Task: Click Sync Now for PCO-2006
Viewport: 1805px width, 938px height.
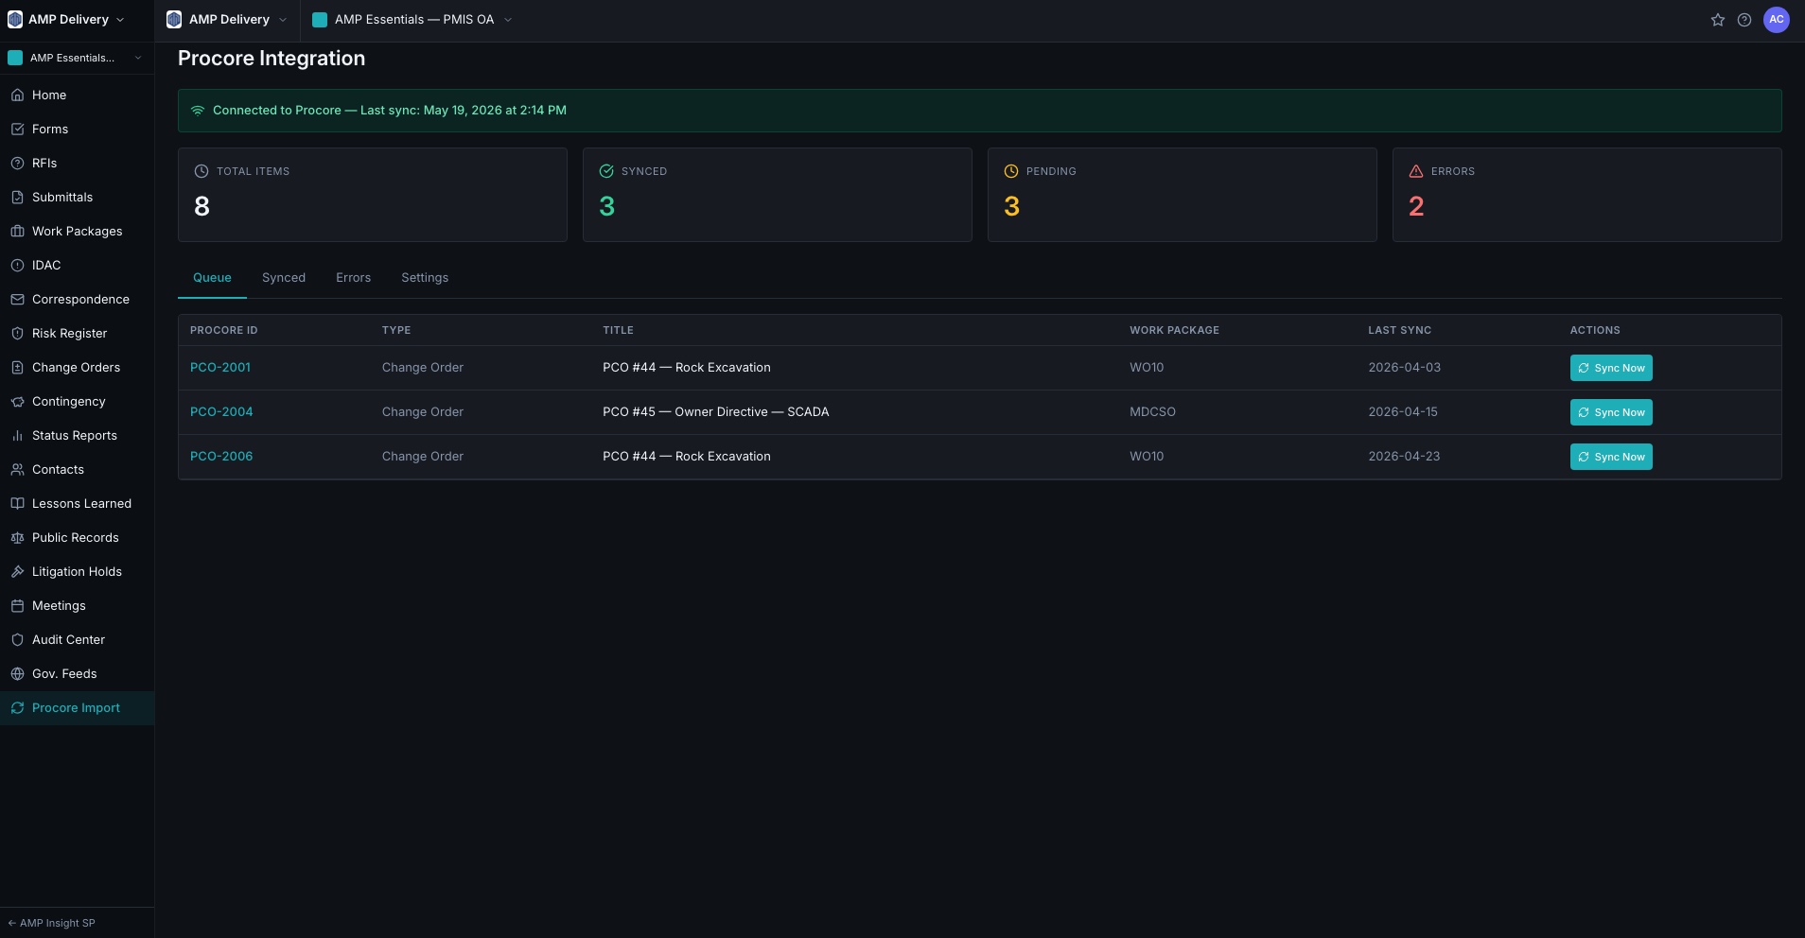Action: point(1611,457)
